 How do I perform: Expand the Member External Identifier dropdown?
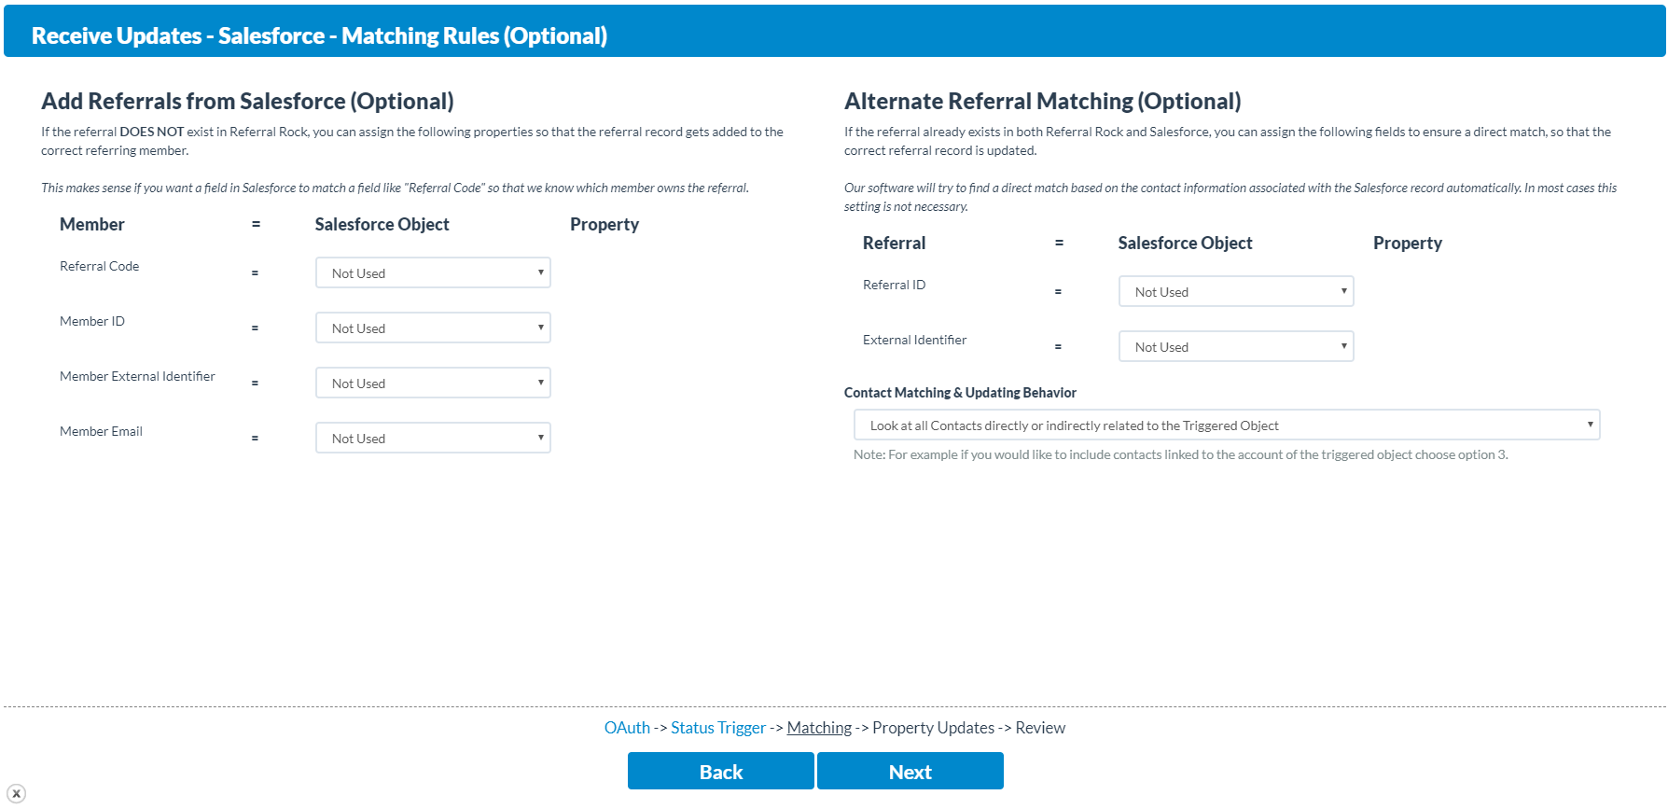(x=433, y=383)
